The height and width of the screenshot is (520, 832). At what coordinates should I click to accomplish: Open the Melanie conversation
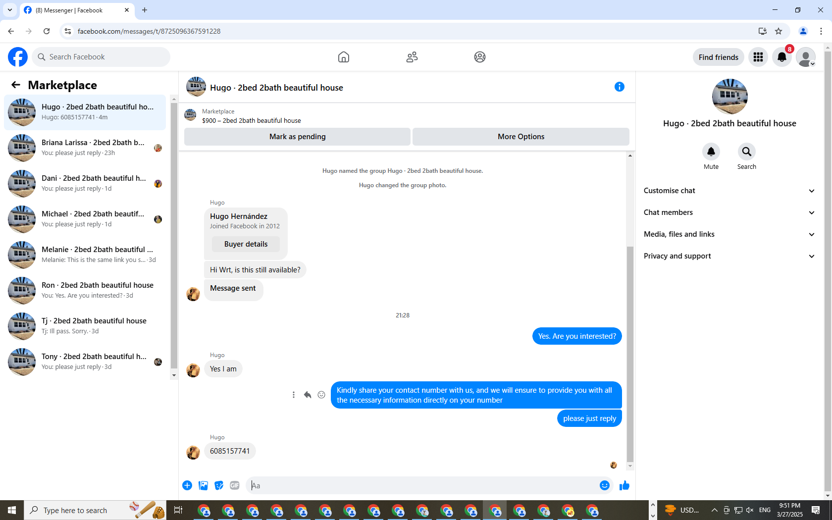coord(85,255)
